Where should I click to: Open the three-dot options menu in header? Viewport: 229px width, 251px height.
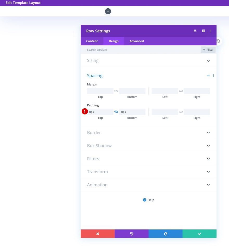(211, 31)
